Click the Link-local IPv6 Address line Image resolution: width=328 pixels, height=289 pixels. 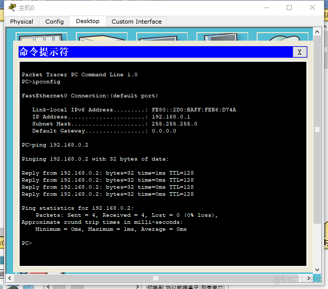tap(134, 110)
